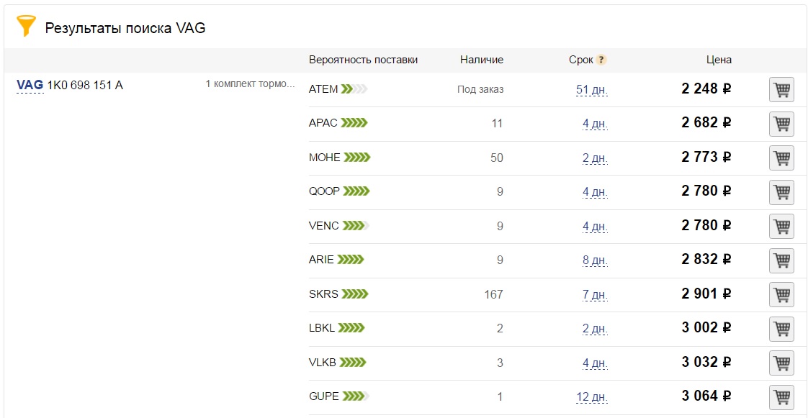Click the 12 дн. delivery term for GUPE

591,397
